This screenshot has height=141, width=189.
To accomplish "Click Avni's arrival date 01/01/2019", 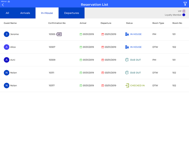I will 88,60.
